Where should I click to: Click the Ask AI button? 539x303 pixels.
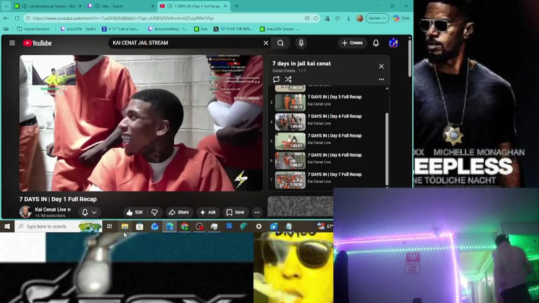pyautogui.click(x=208, y=212)
